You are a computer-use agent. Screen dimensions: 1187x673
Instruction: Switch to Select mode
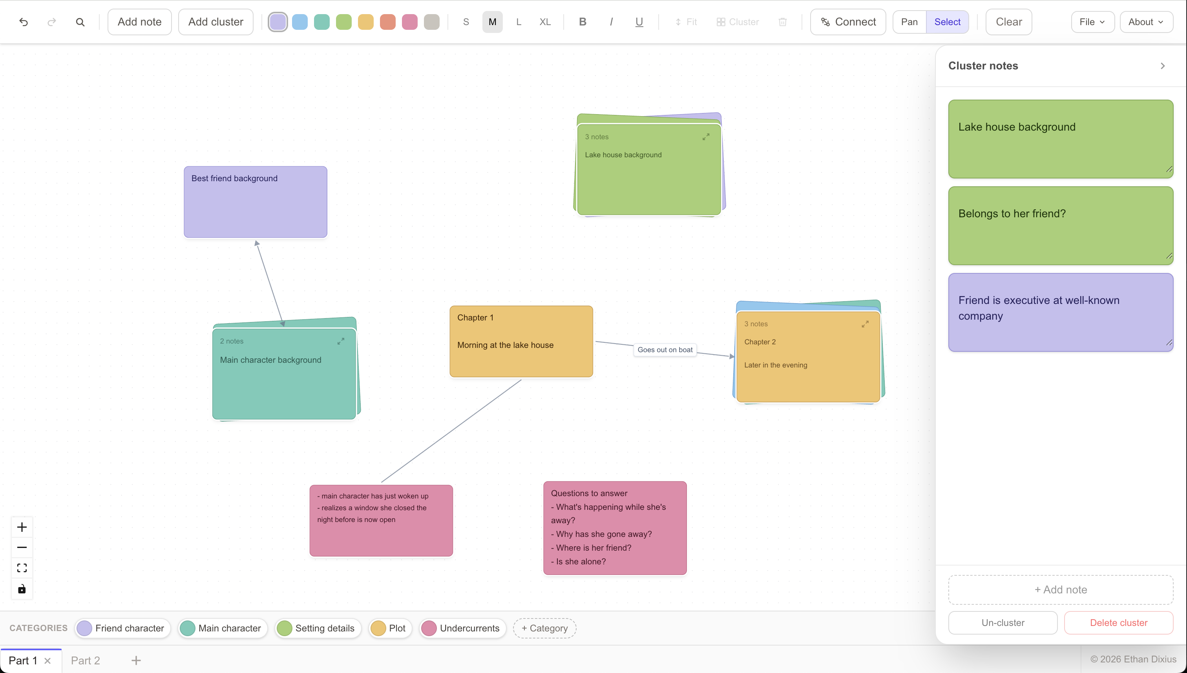point(947,22)
